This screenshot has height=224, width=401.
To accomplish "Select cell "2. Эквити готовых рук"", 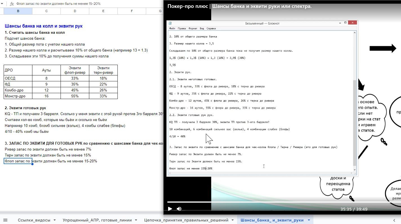I will (x=25, y=108).
